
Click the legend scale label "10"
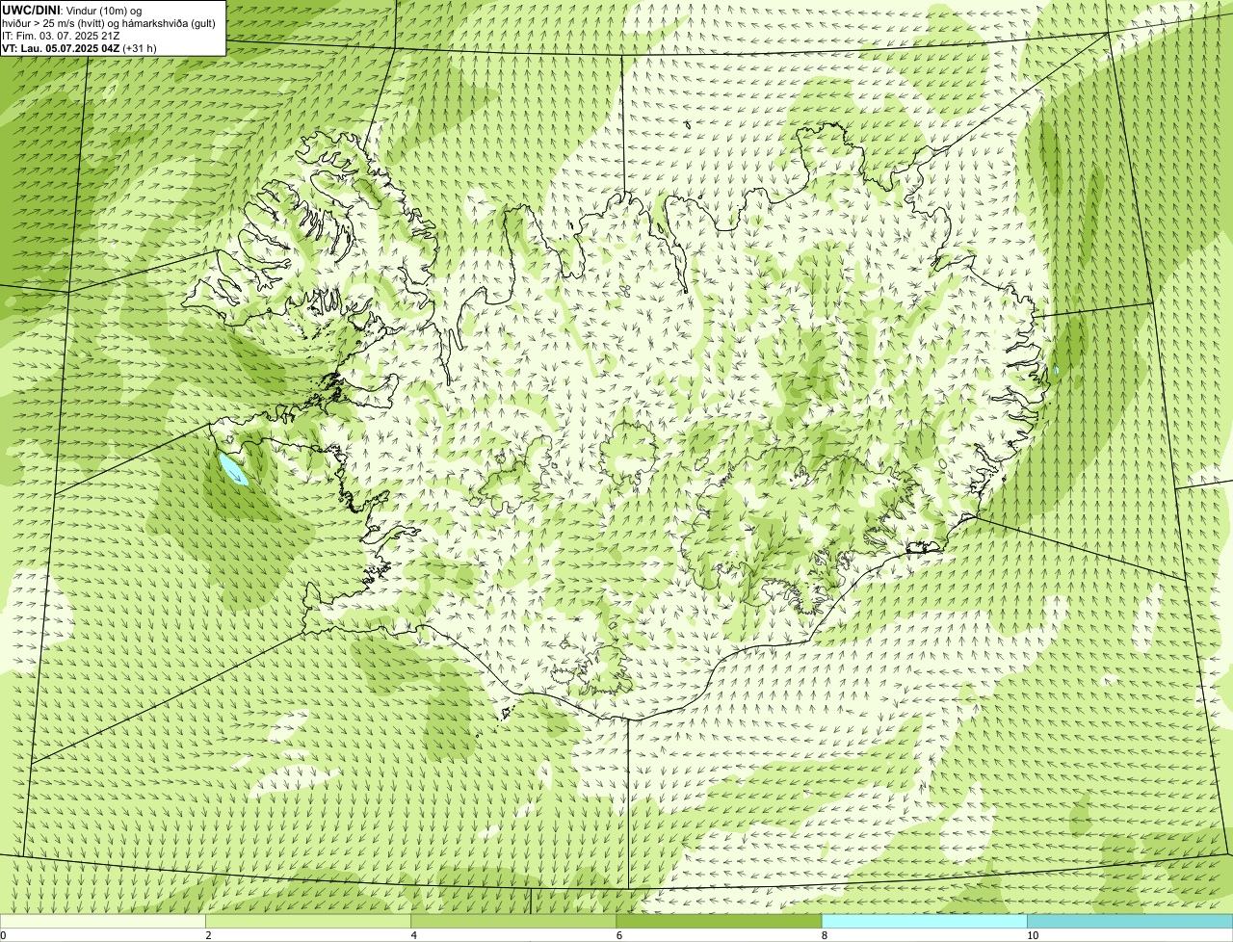pyautogui.click(x=1033, y=935)
